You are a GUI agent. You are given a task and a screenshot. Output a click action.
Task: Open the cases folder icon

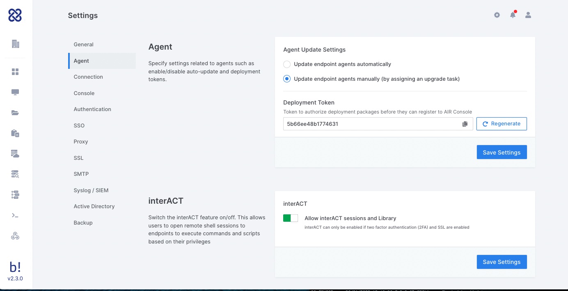click(x=16, y=113)
